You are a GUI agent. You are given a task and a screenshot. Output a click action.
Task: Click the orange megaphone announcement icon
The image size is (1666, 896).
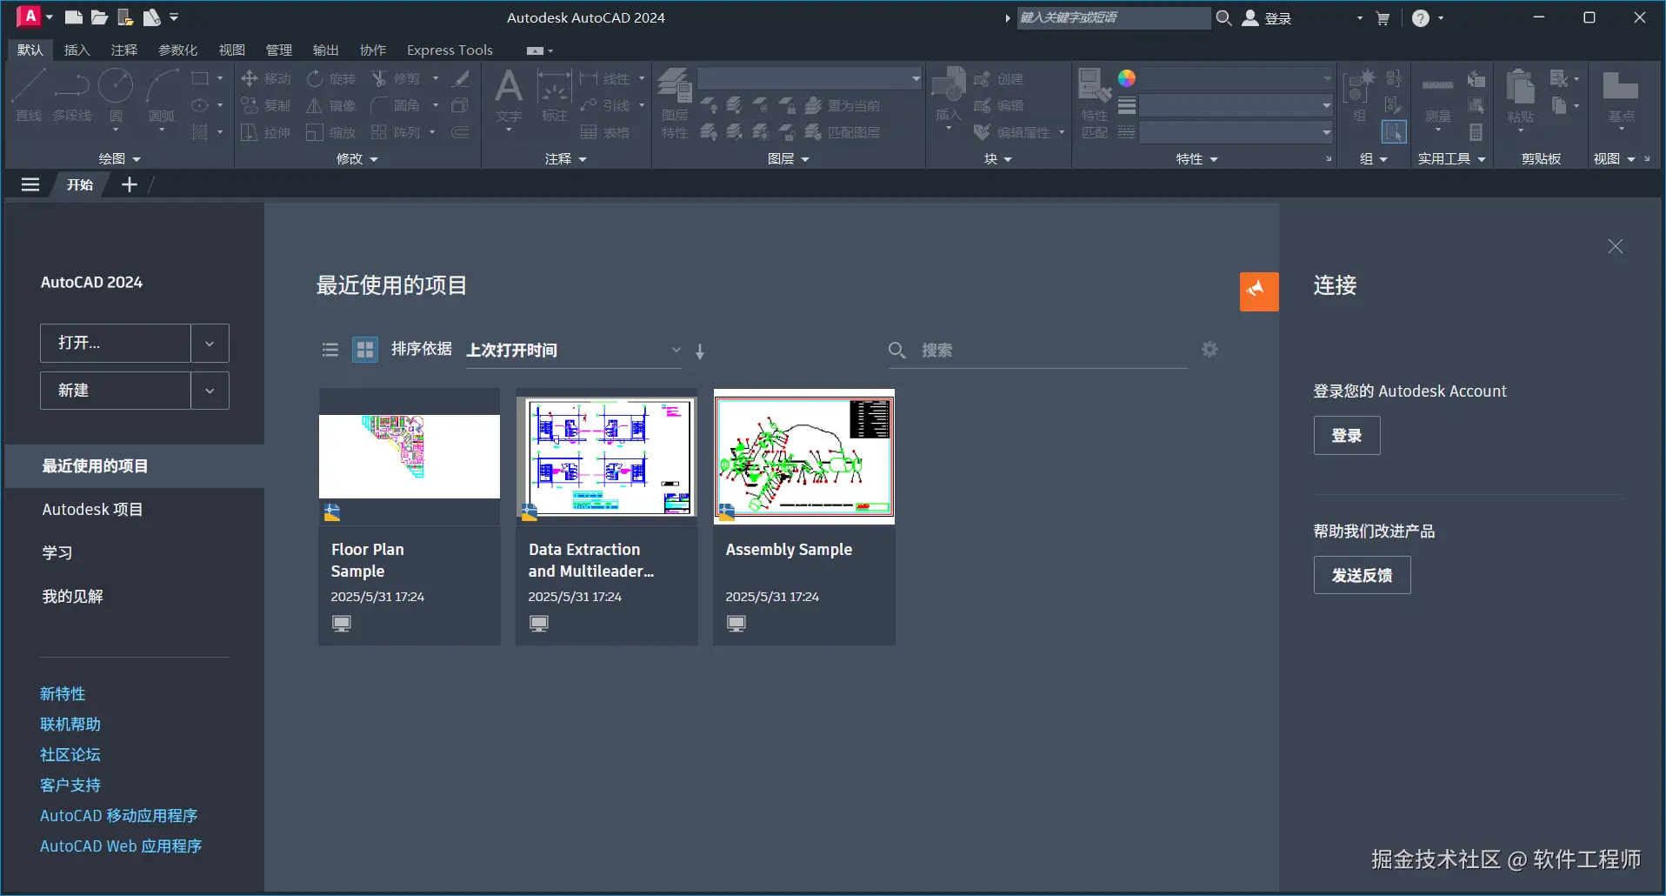tap(1259, 291)
